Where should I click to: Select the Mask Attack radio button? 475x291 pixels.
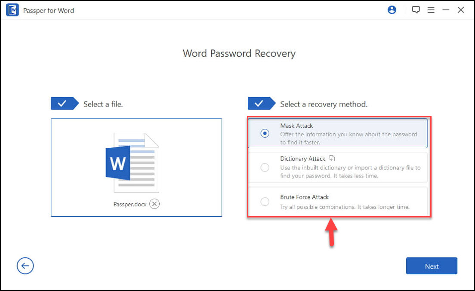click(265, 133)
